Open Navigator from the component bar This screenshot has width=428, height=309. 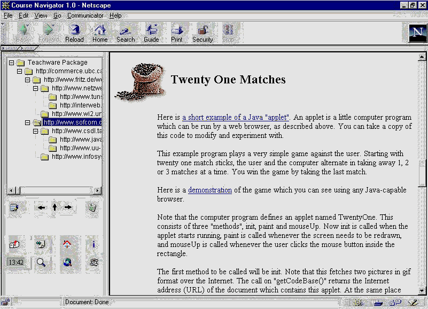click(x=358, y=302)
